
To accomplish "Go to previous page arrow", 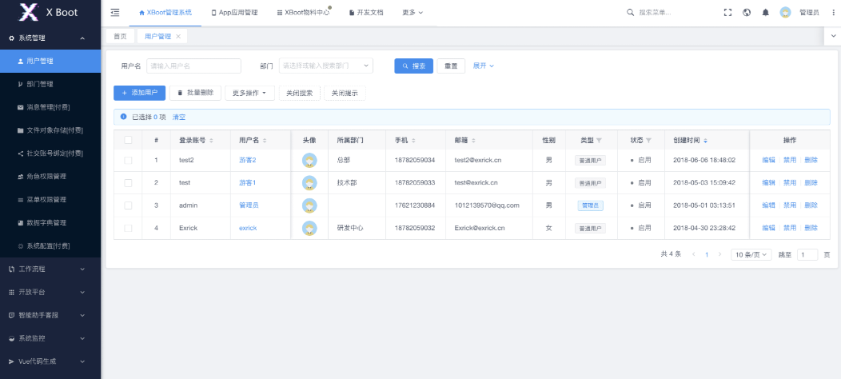I will (694, 254).
